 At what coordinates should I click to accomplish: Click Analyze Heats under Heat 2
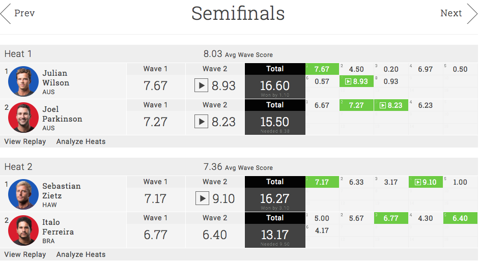[81, 254]
